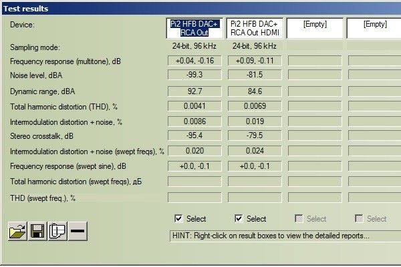Click noise level value -99.3
Screen dimensions: 401x267
click(194, 75)
